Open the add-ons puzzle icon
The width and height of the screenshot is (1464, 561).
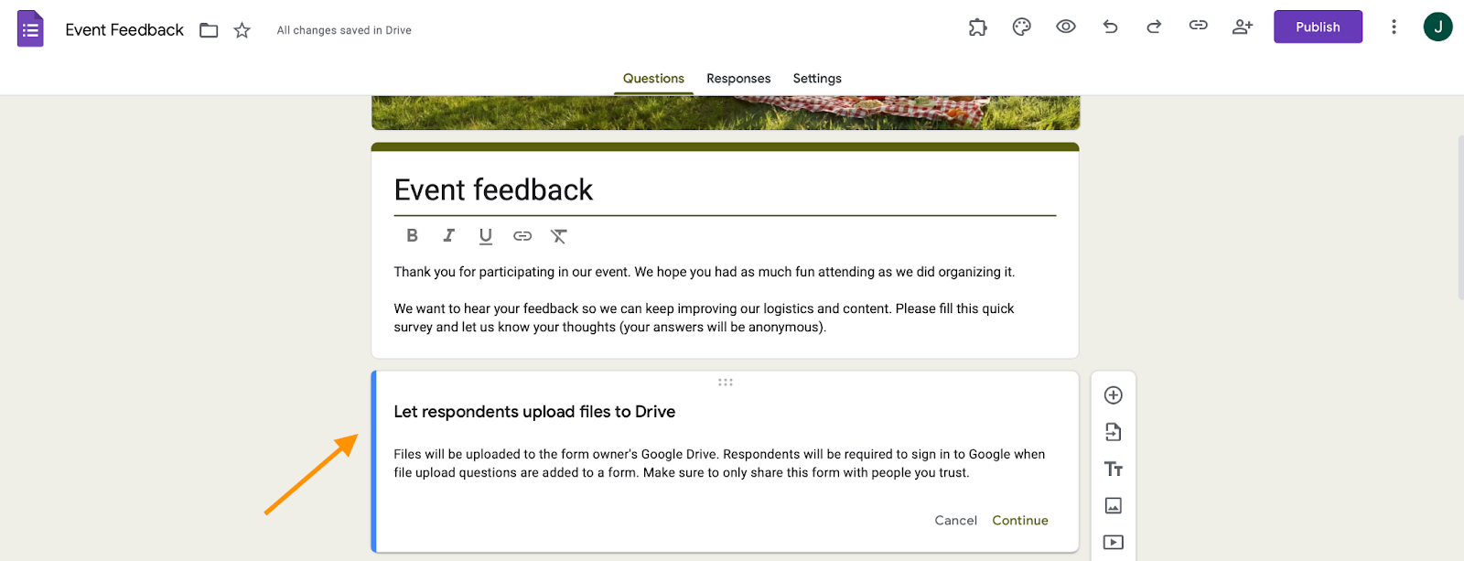(977, 27)
